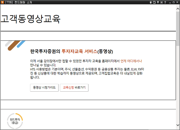Click the 고객동영상교육 page heading
Viewport: 180px width, 130px height.
pyautogui.click(x=30, y=19)
